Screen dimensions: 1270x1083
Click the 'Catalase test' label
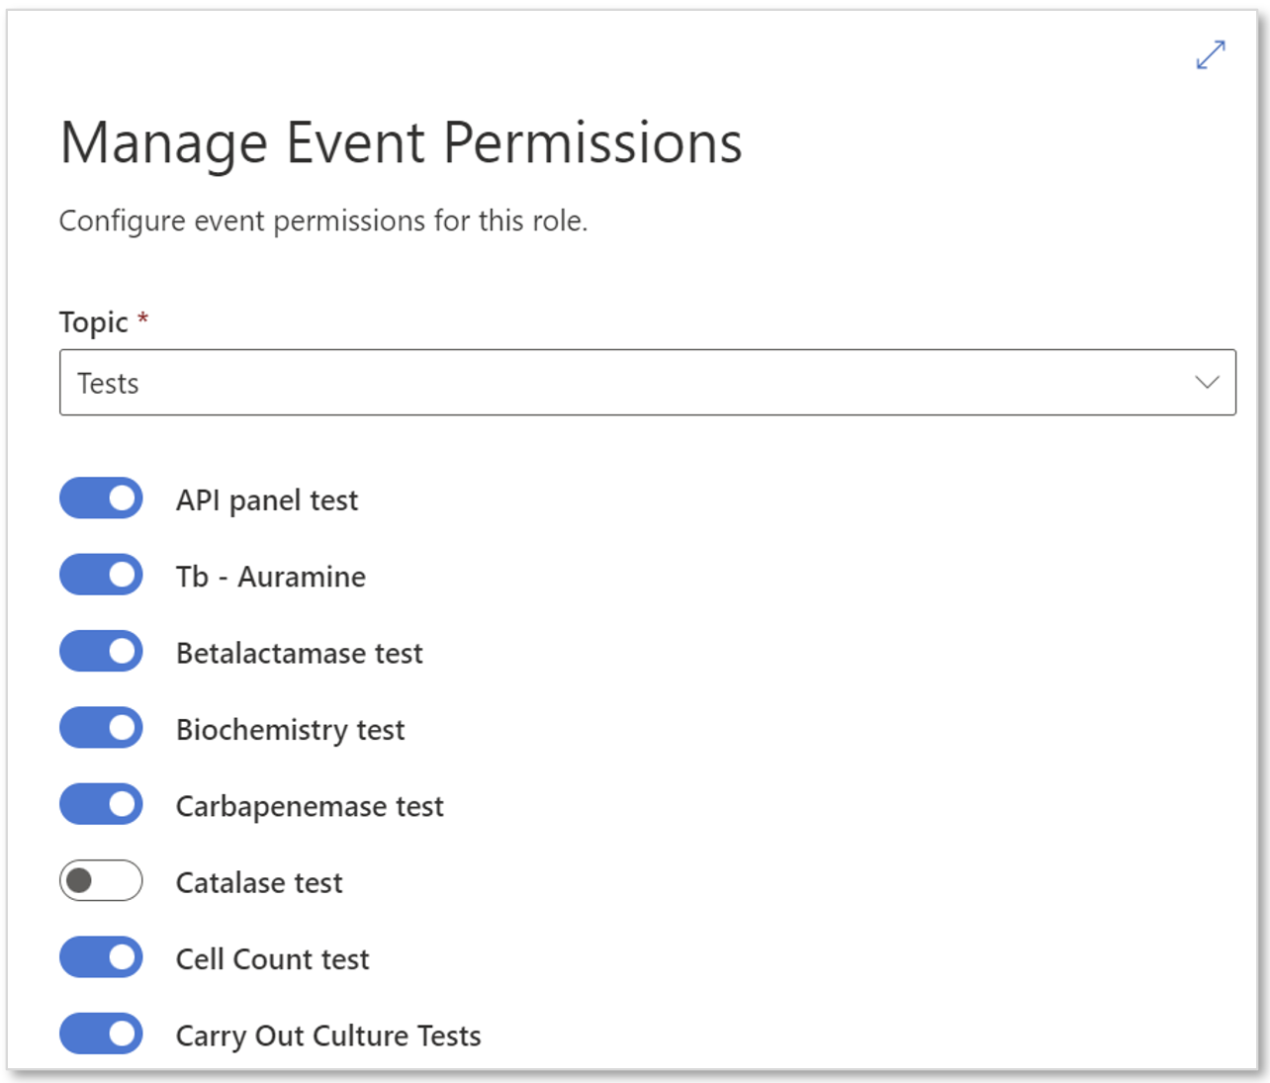[x=259, y=882]
